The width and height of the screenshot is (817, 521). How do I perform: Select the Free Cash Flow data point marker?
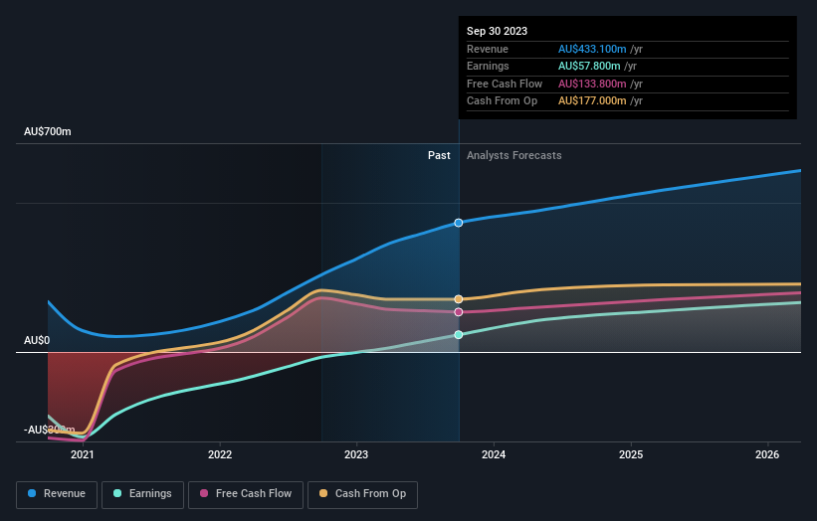pyautogui.click(x=459, y=312)
